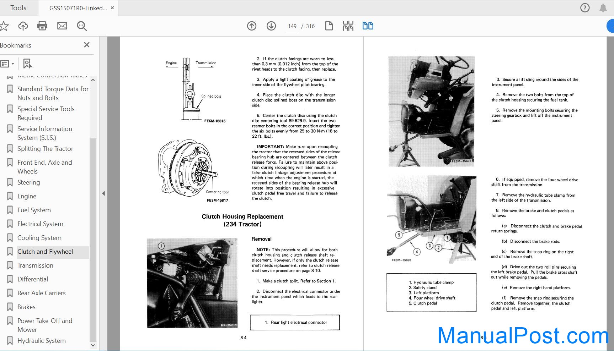Toggle the two-page view icon

coord(368,26)
